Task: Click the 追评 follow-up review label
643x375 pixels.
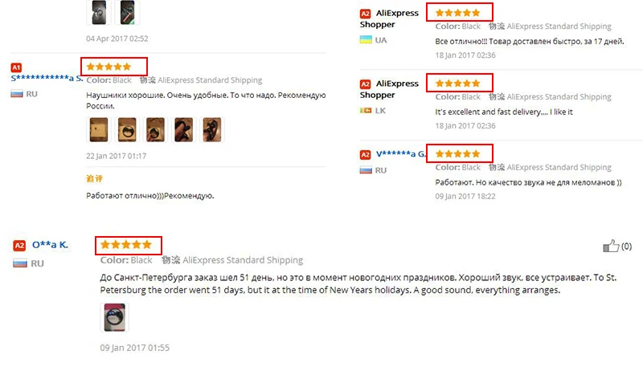Action: pos(94,179)
